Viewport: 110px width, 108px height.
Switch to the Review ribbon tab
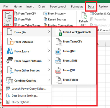pos(103,7)
